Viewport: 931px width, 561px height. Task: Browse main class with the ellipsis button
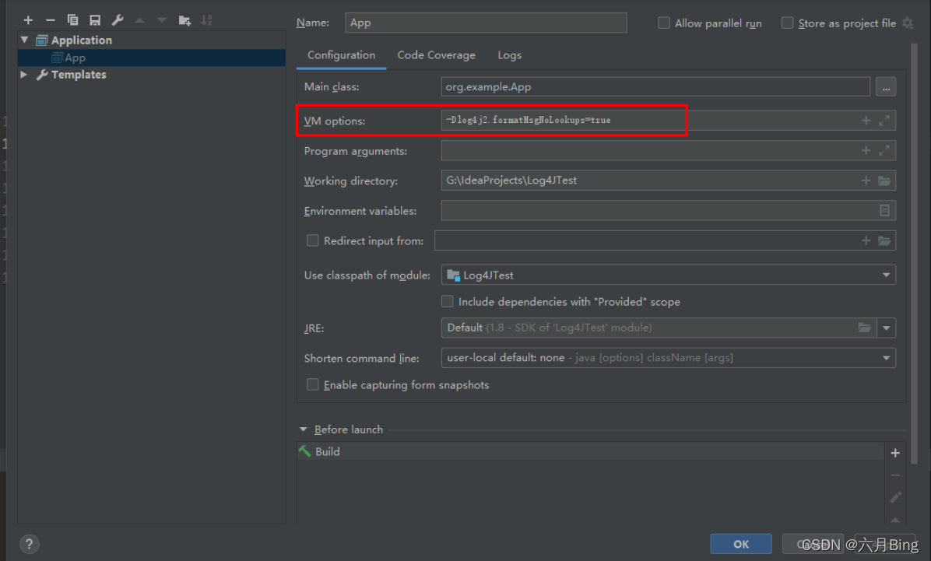pos(886,87)
